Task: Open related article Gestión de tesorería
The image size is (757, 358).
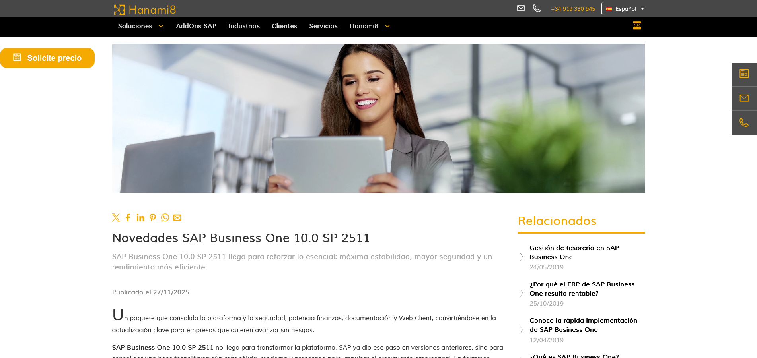Action: pos(574,252)
